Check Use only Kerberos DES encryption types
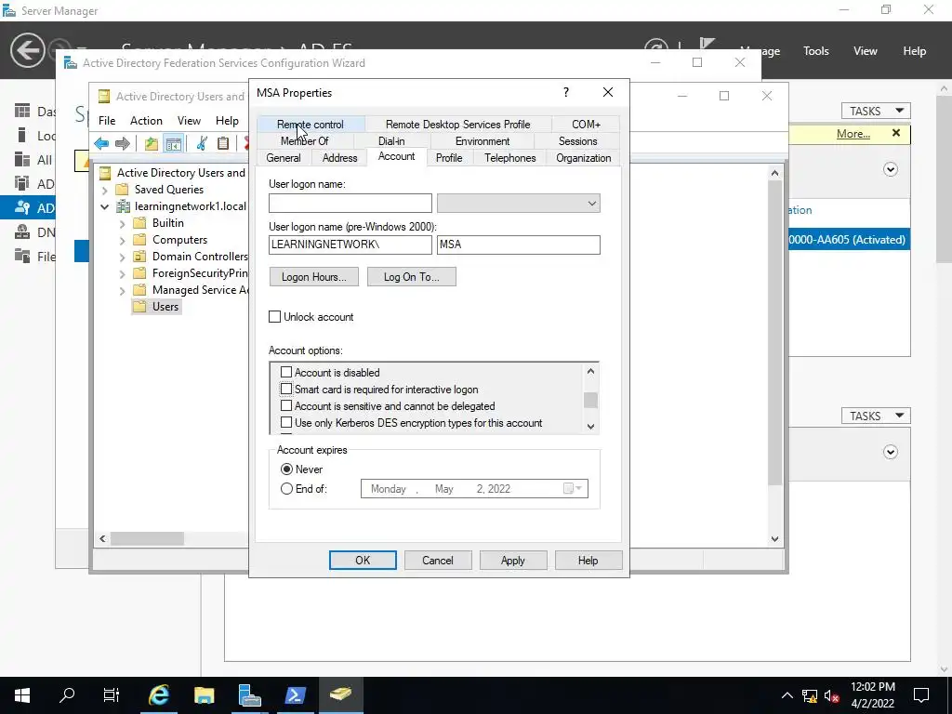This screenshot has width=952, height=714. point(286,423)
